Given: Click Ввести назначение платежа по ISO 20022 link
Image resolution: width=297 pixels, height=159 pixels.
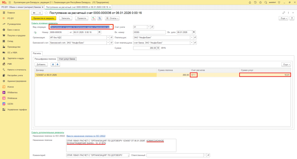Looking at the screenshot, I should [x=86, y=136].
